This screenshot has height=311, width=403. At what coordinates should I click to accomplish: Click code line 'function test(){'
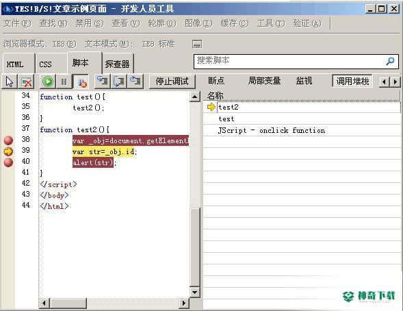click(73, 97)
